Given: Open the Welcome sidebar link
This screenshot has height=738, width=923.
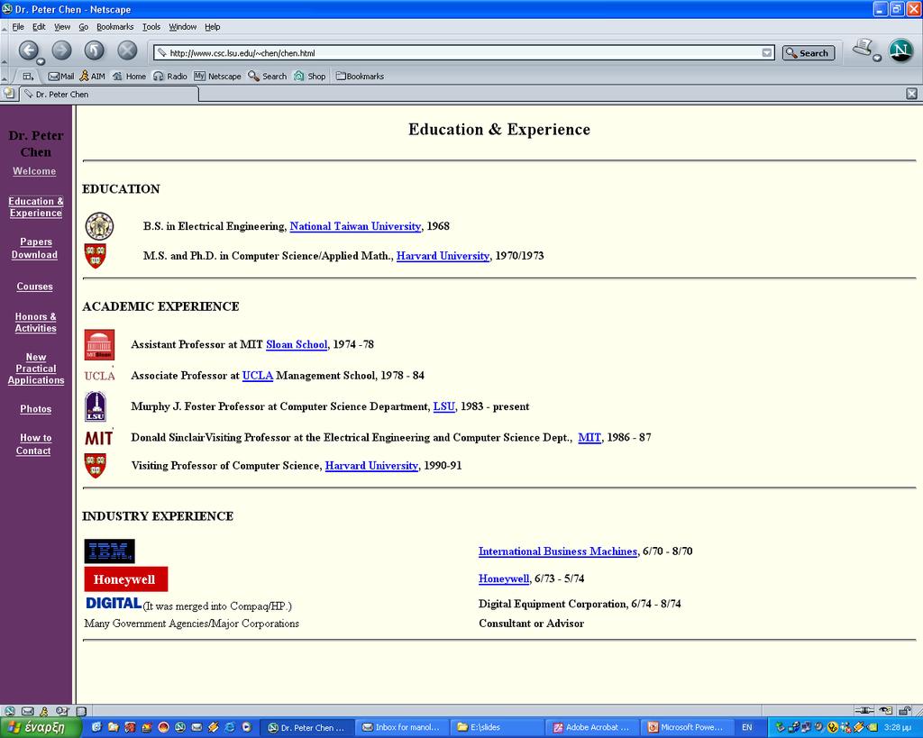Looking at the screenshot, I should [35, 171].
